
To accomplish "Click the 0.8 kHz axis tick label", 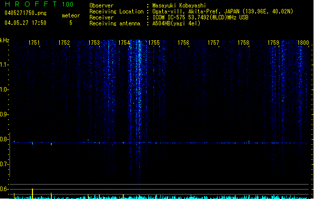I will pos(4,139).
